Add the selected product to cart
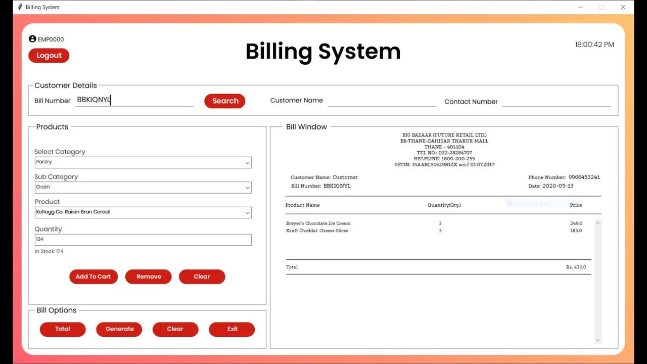Screen dimensions: 647x364 [94, 277]
